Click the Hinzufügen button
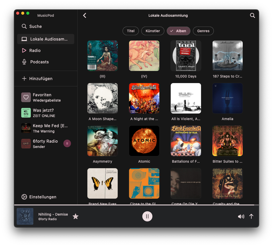Image resolution: width=273 pixels, height=246 pixels. [46, 79]
